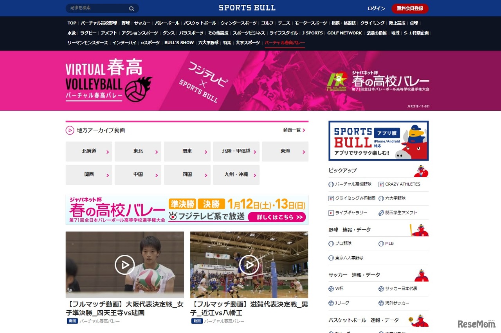Click the bull mascot beside サッカー 速報・データ
The height and width of the screenshot is (333, 501).
[421, 275]
